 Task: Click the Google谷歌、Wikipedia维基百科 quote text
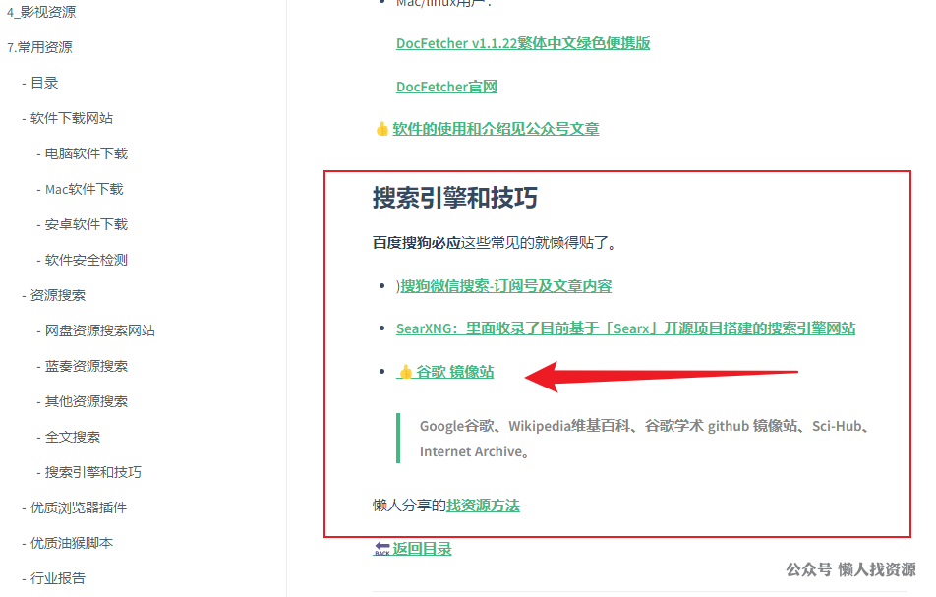[643, 426]
